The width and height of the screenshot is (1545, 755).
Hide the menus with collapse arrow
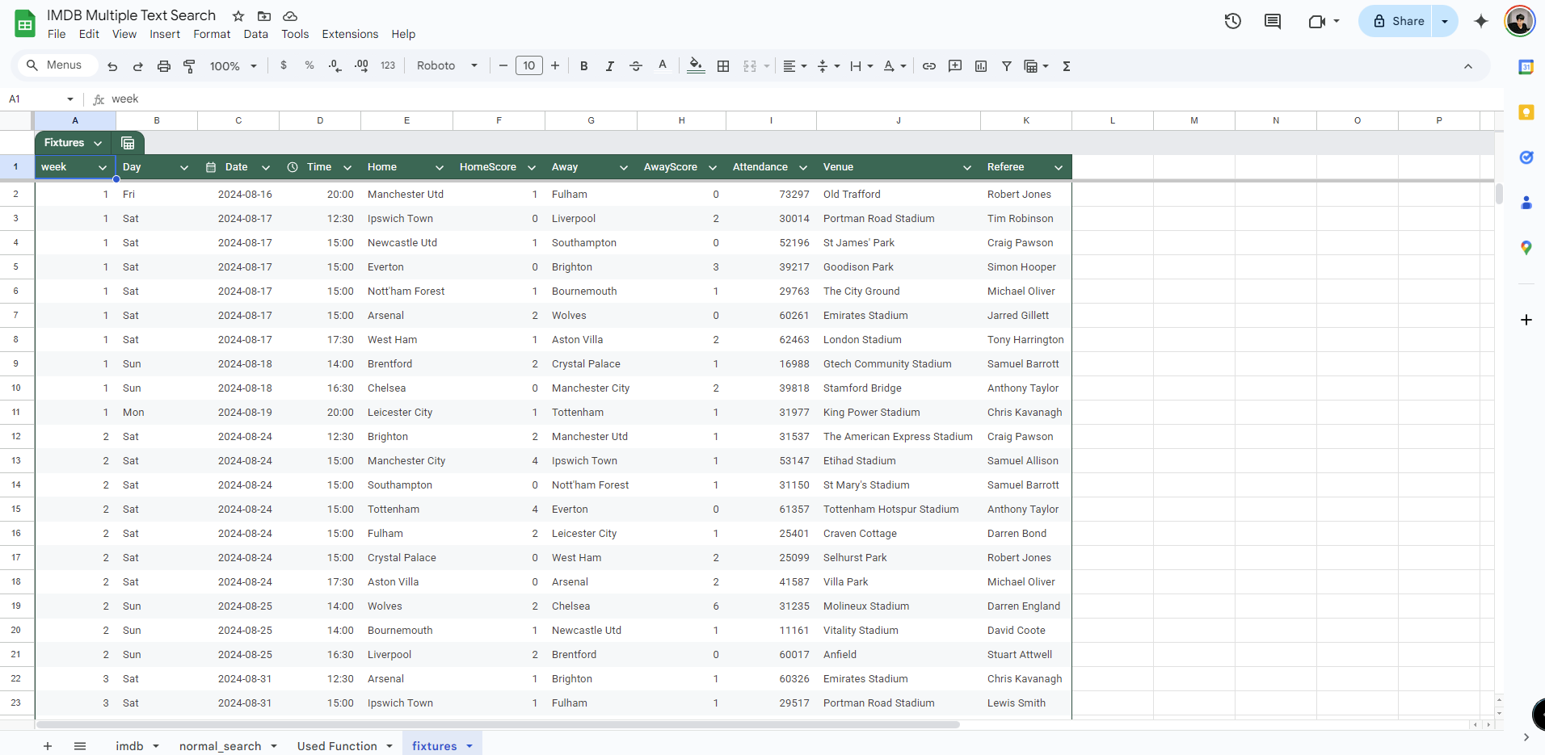1468,66
